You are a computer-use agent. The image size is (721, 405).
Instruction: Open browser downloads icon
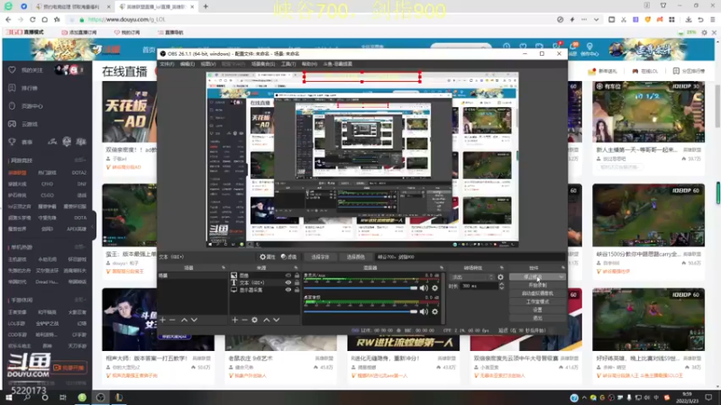coord(689,19)
